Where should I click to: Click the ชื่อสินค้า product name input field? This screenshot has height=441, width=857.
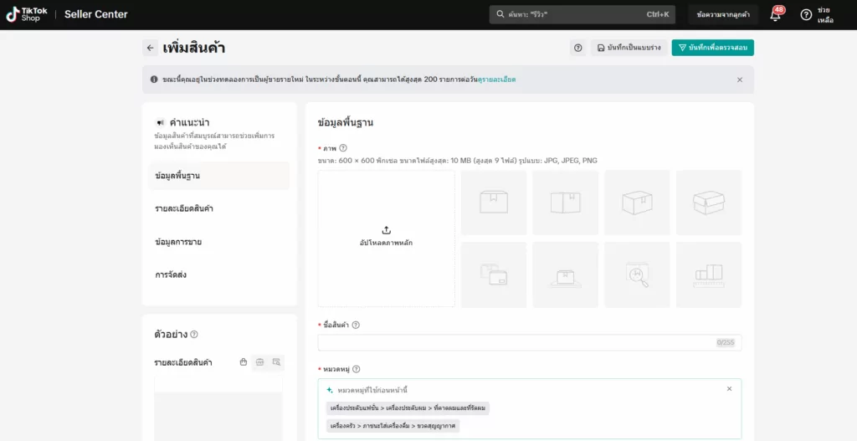click(x=515, y=343)
